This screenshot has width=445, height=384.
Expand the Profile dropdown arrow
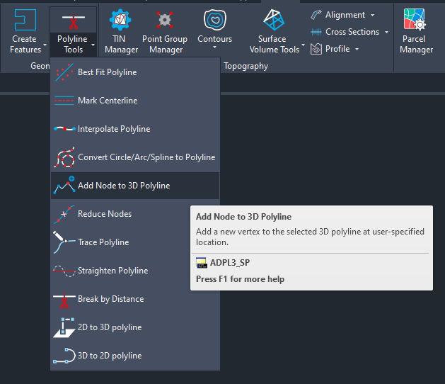pyautogui.click(x=357, y=49)
